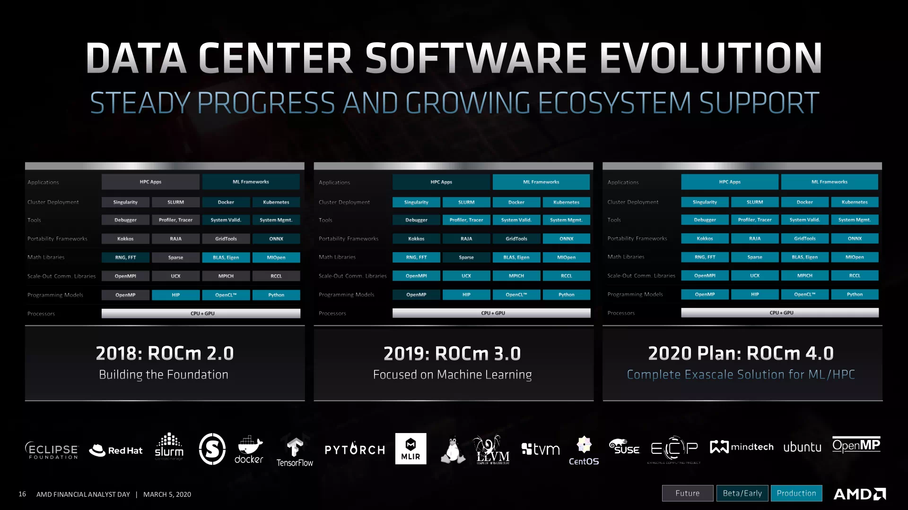This screenshot has width=908, height=510.
Task: Click OpenMP in the 2019 panel
Action: point(416,295)
